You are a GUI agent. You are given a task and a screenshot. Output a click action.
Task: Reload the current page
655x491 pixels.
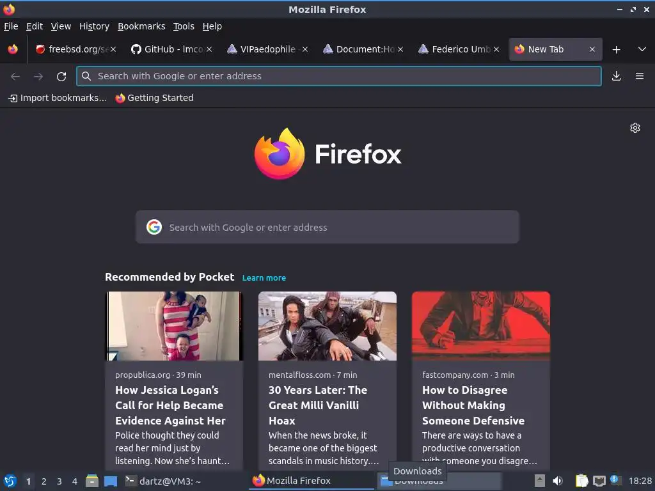click(61, 77)
